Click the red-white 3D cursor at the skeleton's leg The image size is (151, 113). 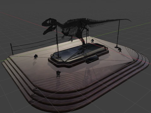click(x=82, y=40)
